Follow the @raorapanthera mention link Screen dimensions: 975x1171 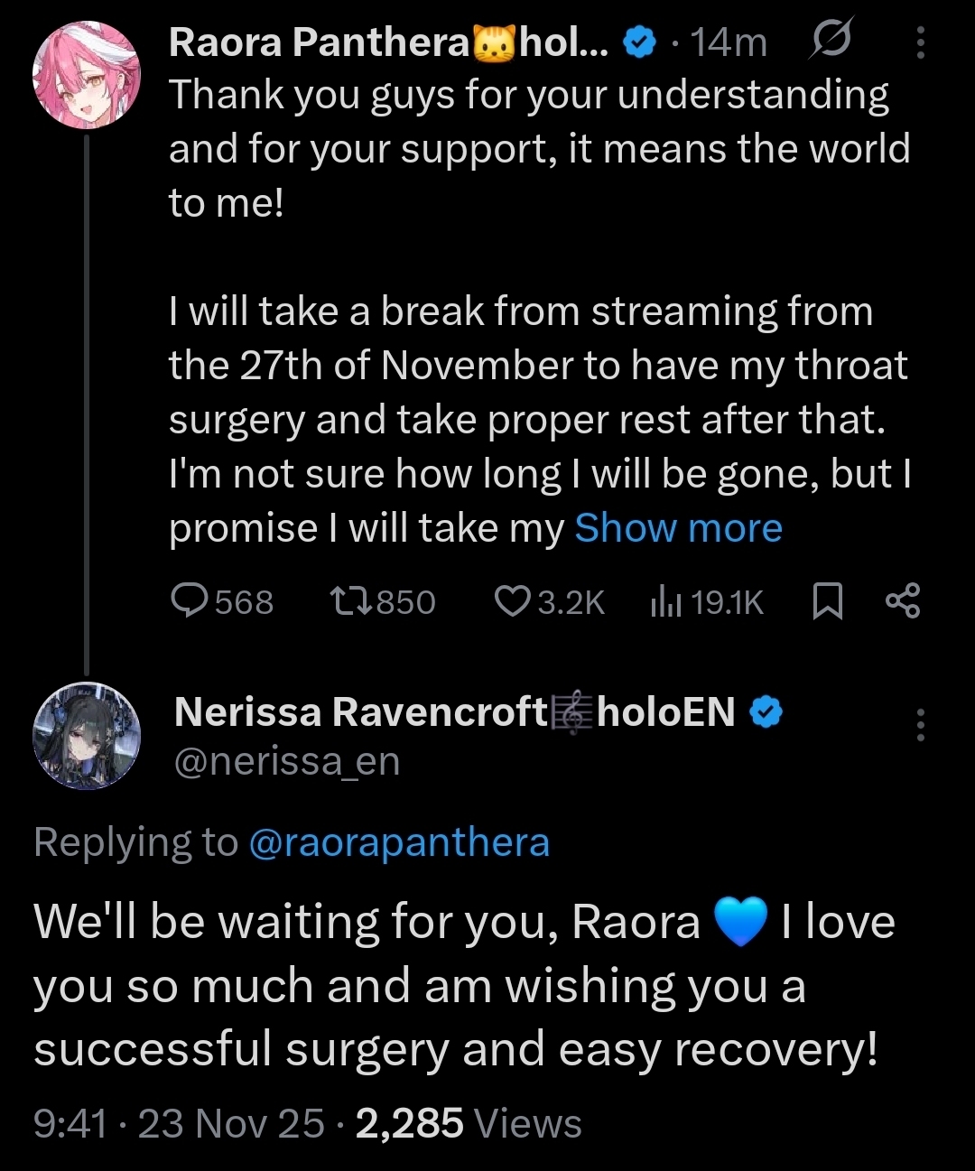pos(398,842)
